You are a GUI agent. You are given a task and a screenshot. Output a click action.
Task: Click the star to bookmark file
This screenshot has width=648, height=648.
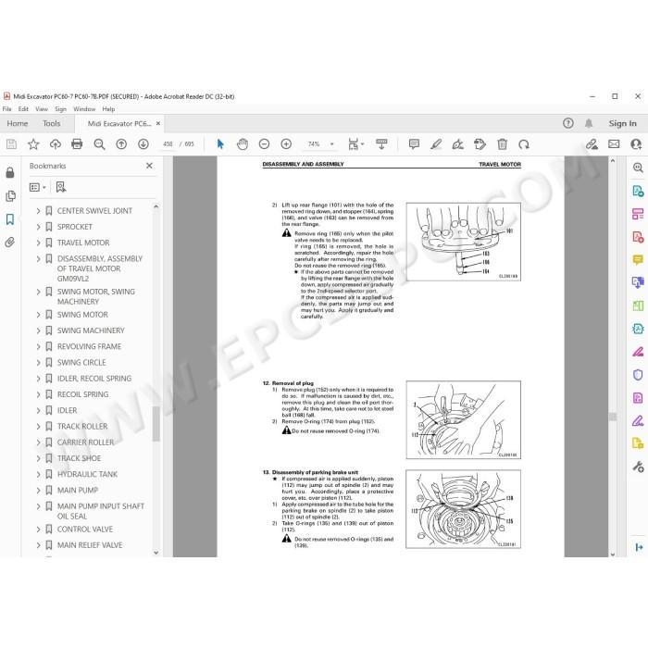(x=33, y=143)
